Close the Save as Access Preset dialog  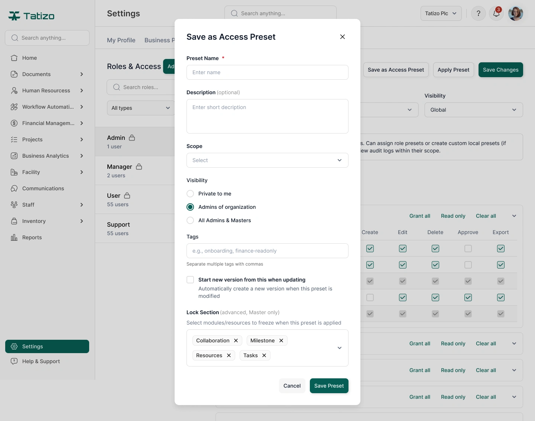[x=343, y=37]
